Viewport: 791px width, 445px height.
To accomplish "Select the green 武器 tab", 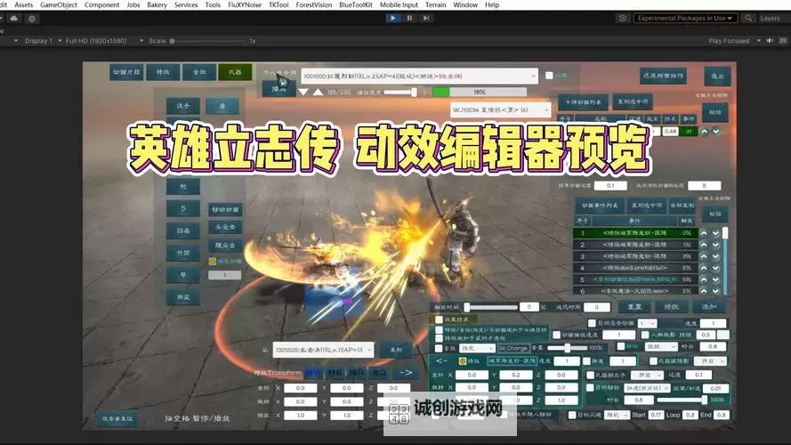I will (x=235, y=72).
